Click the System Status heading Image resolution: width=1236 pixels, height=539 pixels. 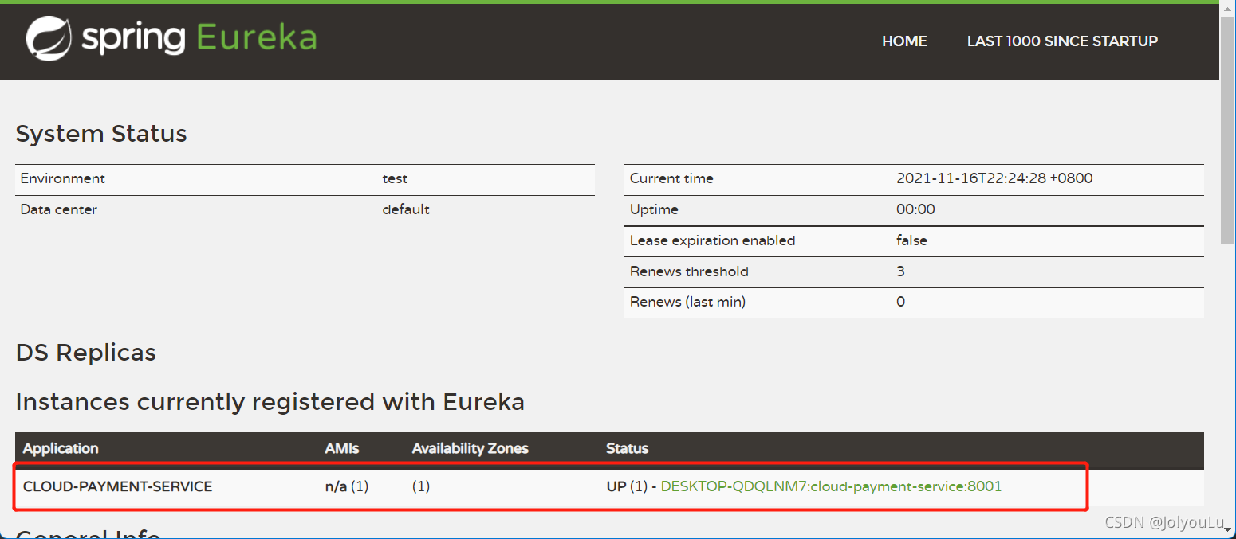click(101, 134)
